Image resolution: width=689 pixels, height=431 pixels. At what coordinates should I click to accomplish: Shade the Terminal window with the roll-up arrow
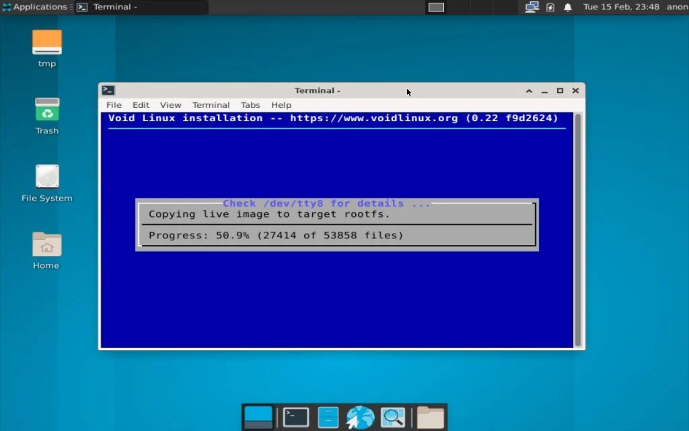529,90
